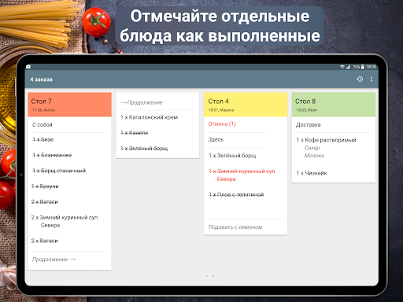Tap the '4 заказа' title
Screen dimensions: 403x302
point(41,79)
